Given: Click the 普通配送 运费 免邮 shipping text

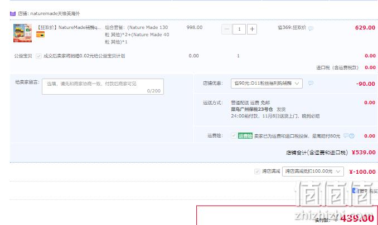Looking at the screenshot, I should click(x=250, y=103).
